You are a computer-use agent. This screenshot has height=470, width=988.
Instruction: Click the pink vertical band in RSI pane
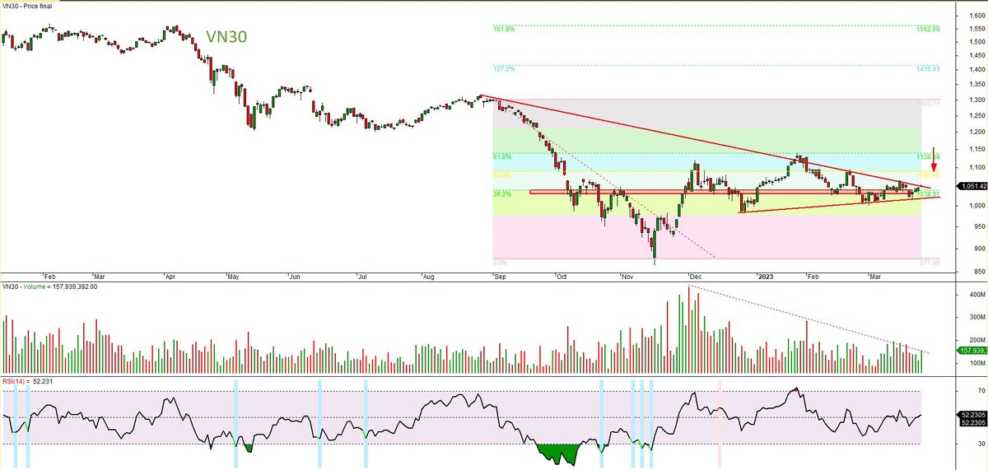tap(720, 422)
